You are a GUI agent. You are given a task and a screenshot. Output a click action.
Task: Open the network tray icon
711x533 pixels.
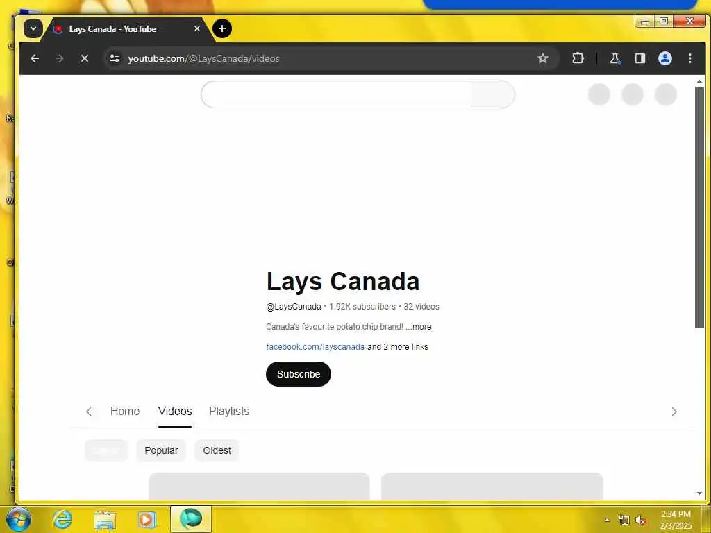point(624,521)
